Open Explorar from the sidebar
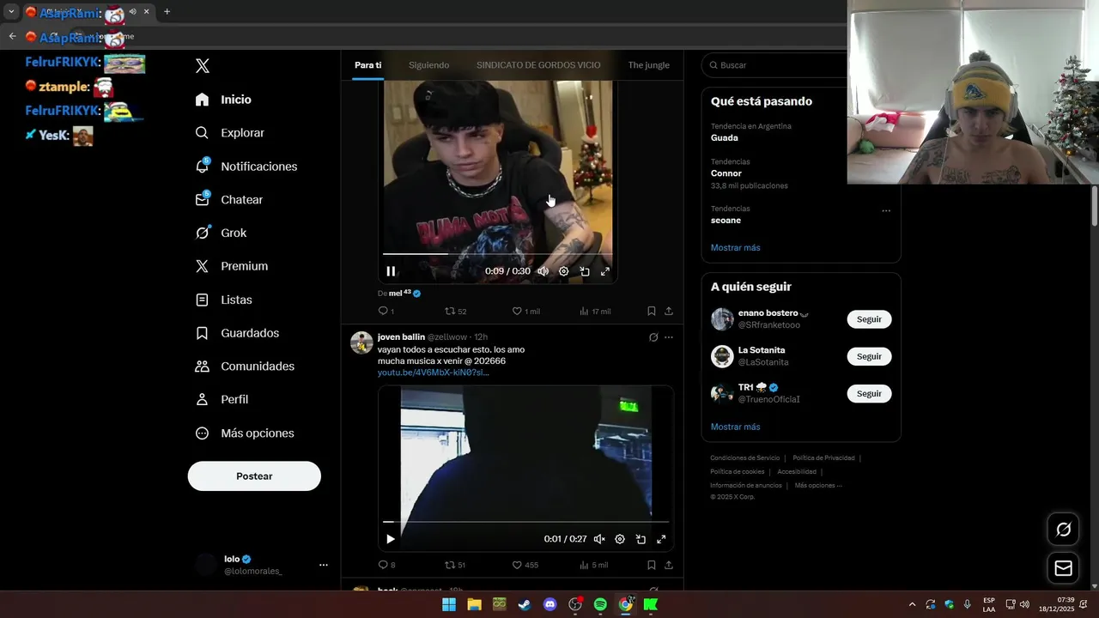The image size is (1099, 618). coord(229,133)
